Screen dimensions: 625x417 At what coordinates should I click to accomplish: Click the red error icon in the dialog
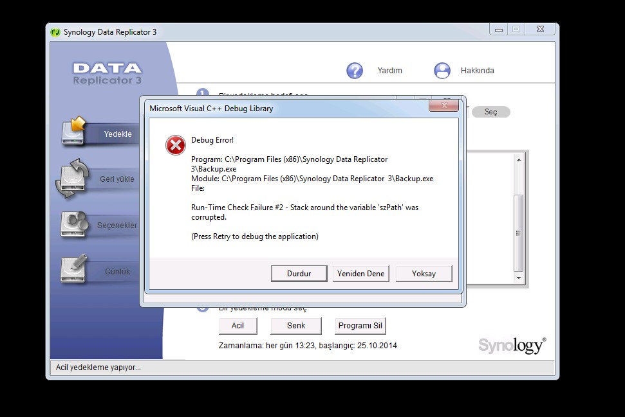coord(175,146)
